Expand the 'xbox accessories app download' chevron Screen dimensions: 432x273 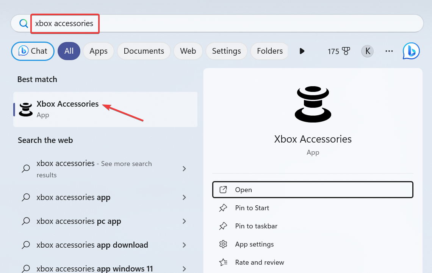click(x=184, y=245)
